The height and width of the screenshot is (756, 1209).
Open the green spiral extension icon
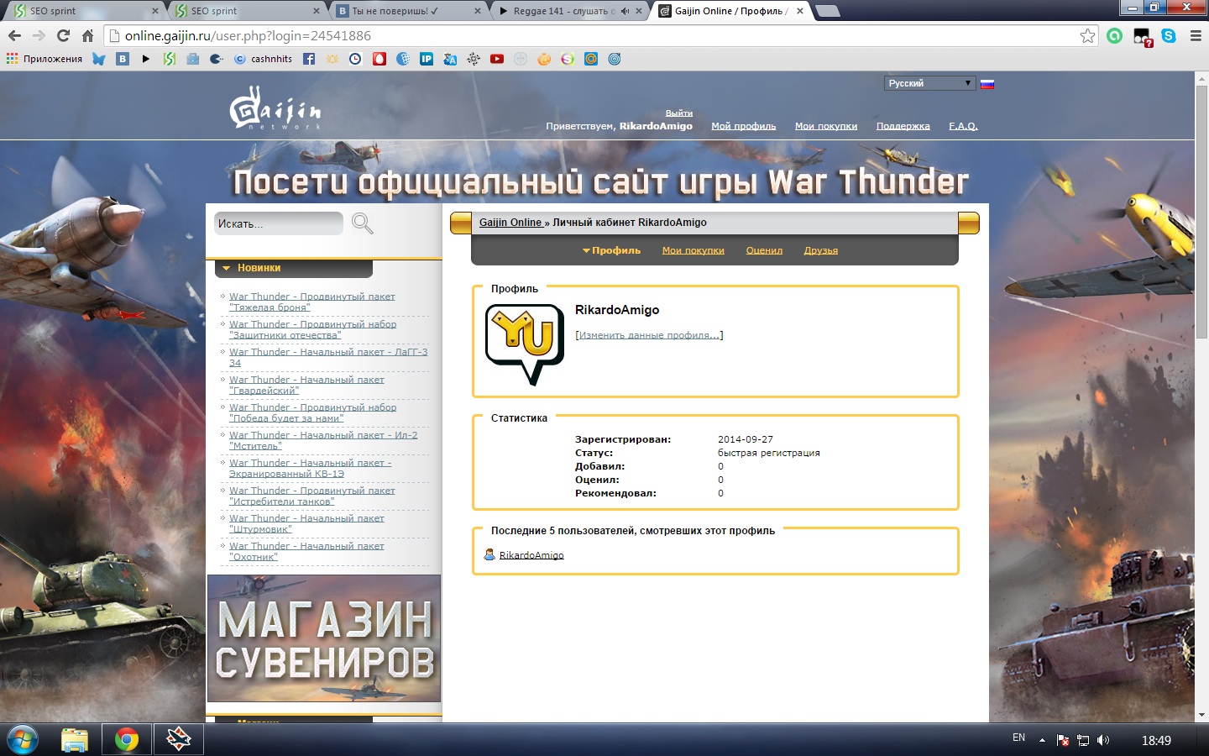(1114, 35)
